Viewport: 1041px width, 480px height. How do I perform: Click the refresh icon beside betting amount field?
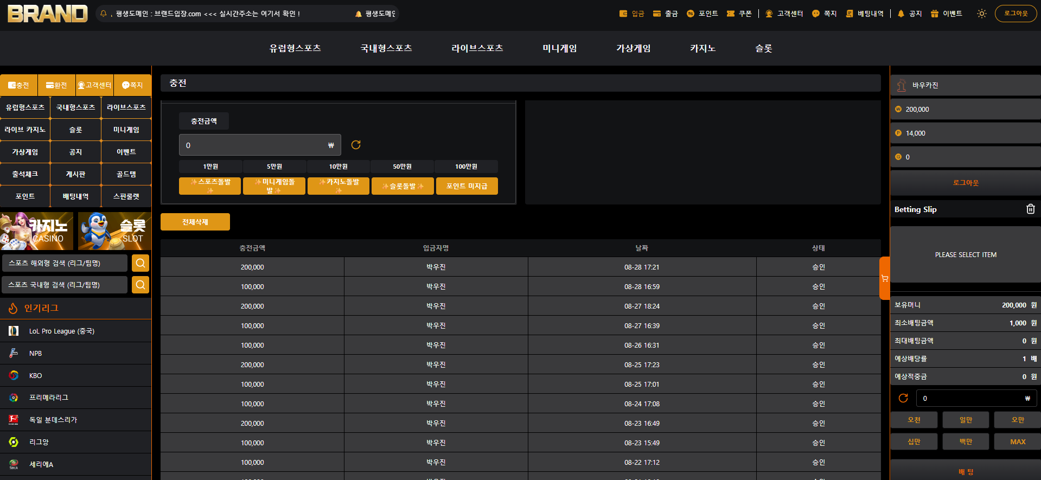(903, 398)
